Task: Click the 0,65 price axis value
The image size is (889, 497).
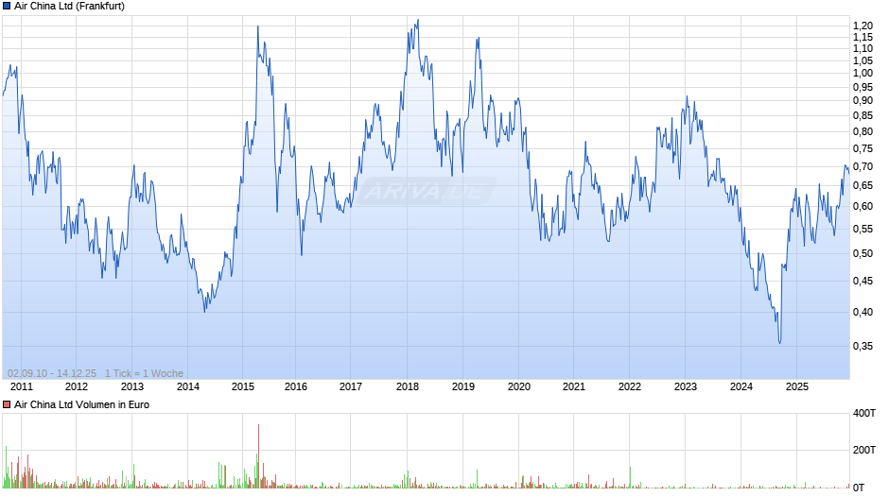Action: click(x=863, y=186)
